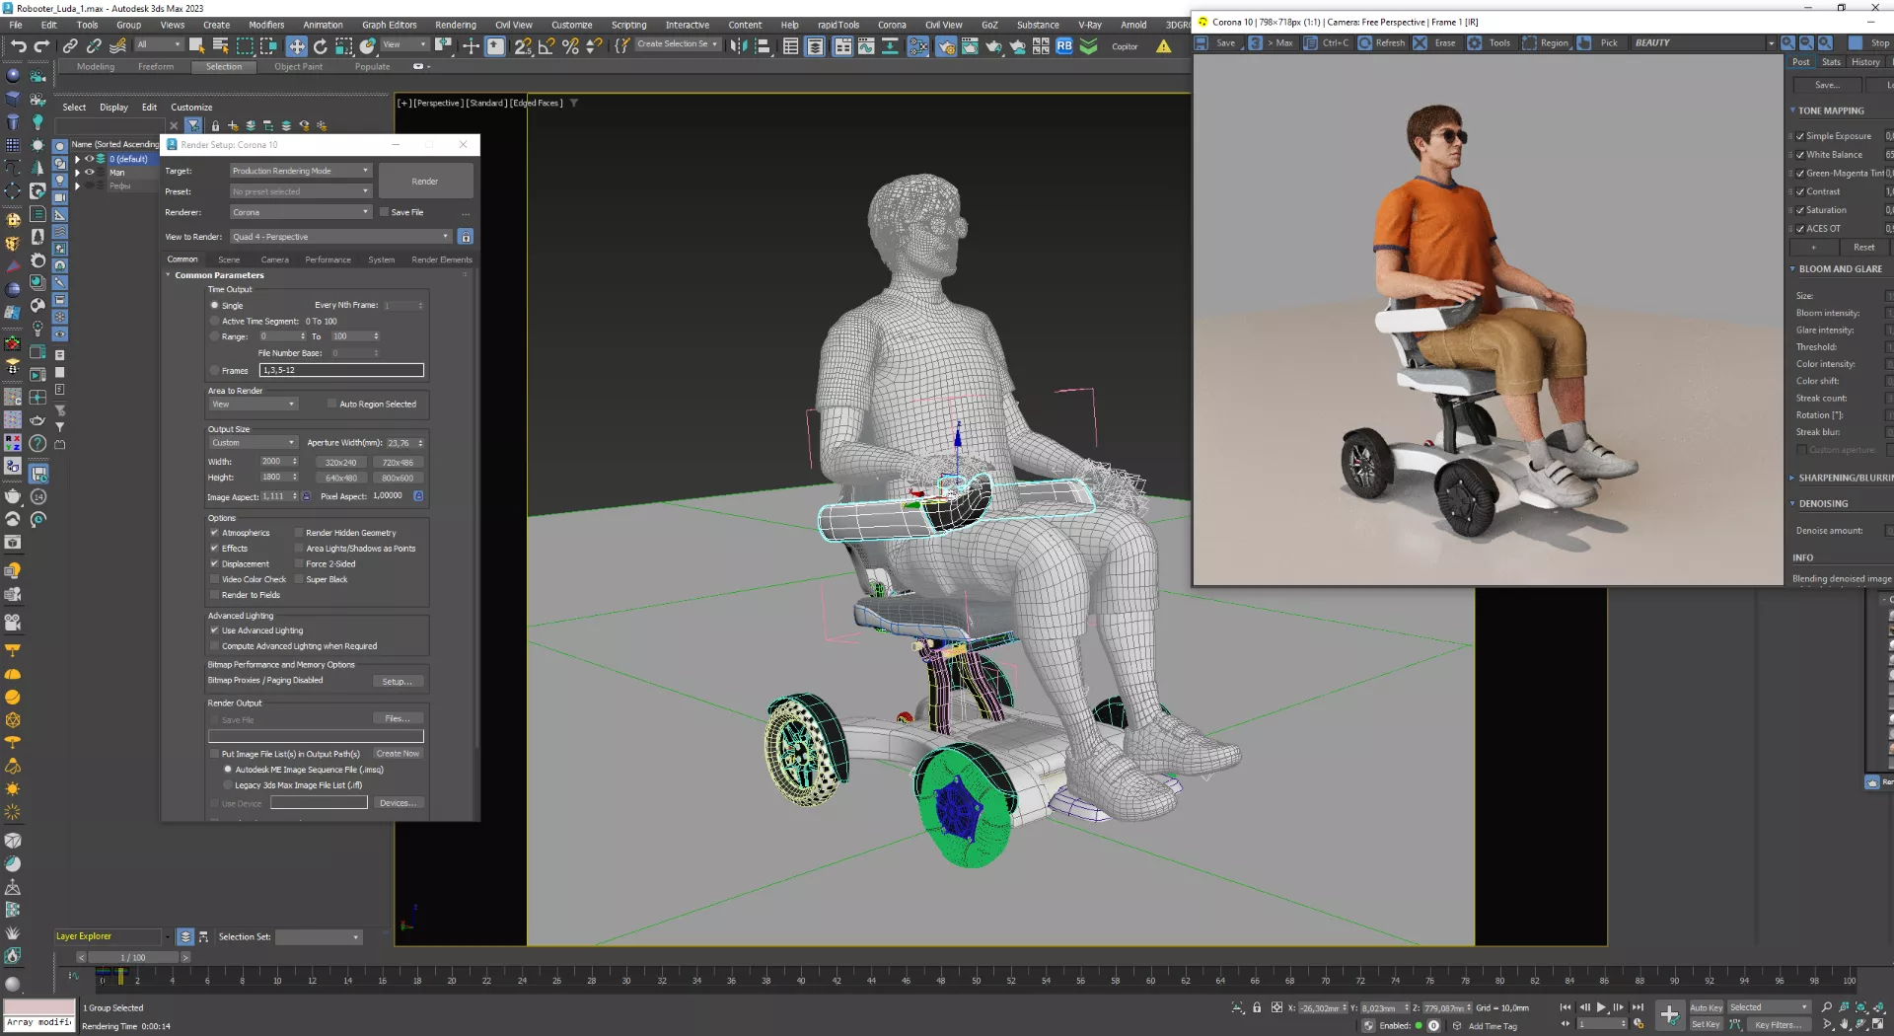This screenshot has width=1894, height=1036.
Task: Open the Renderer dropdown showing Corona
Action: pyautogui.click(x=301, y=212)
